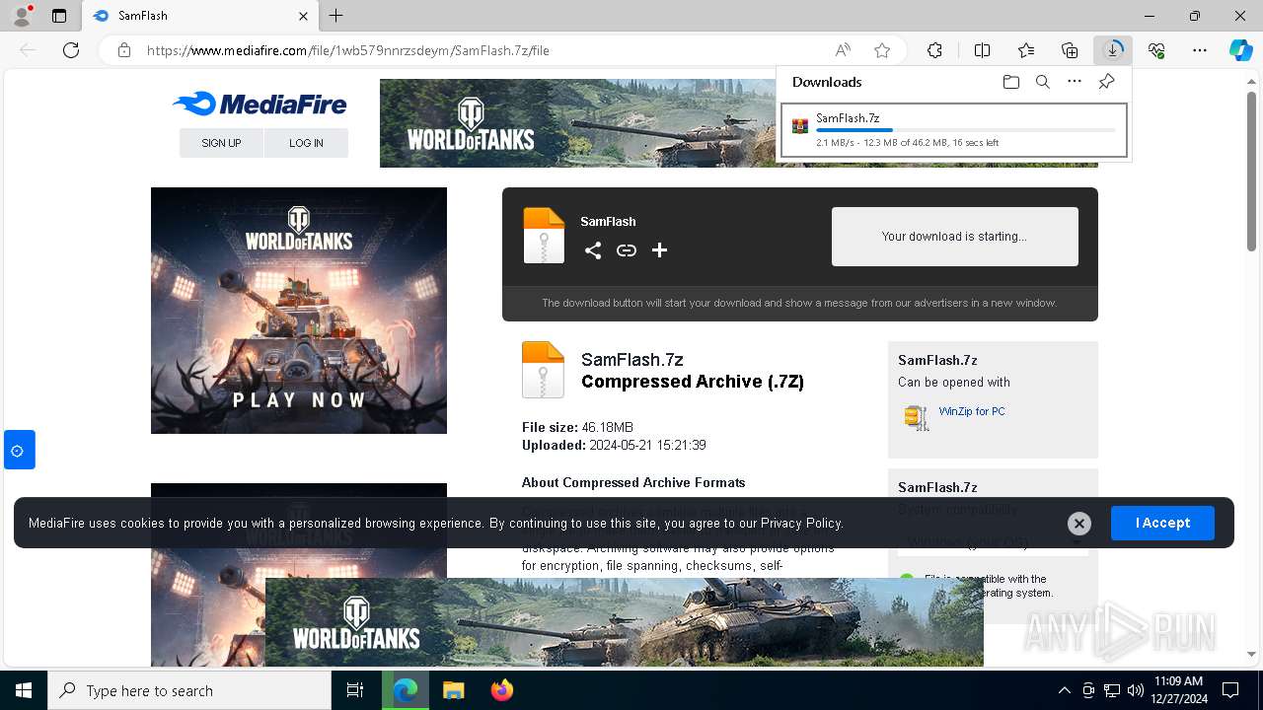Show hidden system tray icons
This screenshot has width=1263, height=710.
[1064, 690]
